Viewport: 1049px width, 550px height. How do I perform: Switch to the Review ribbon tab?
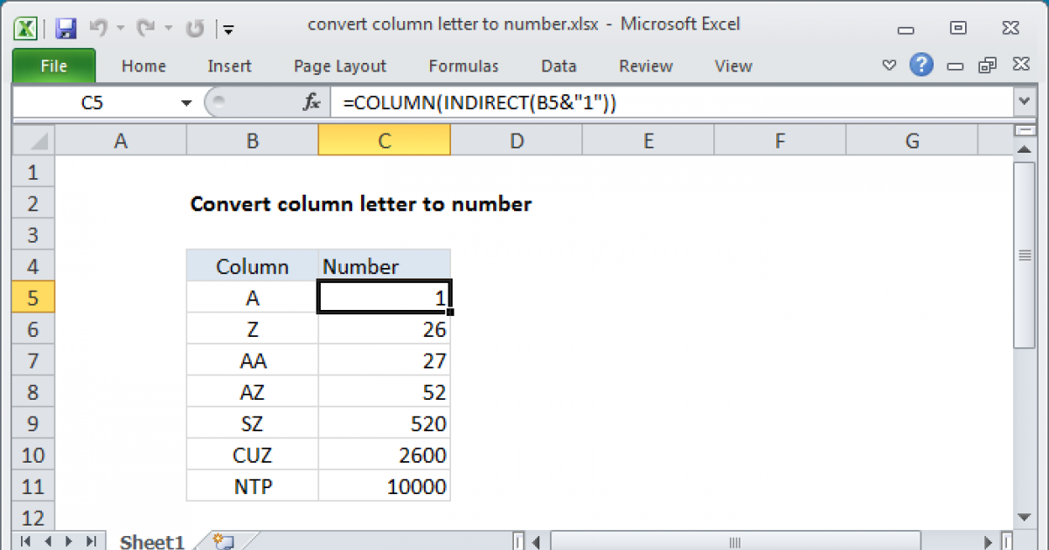click(x=644, y=65)
